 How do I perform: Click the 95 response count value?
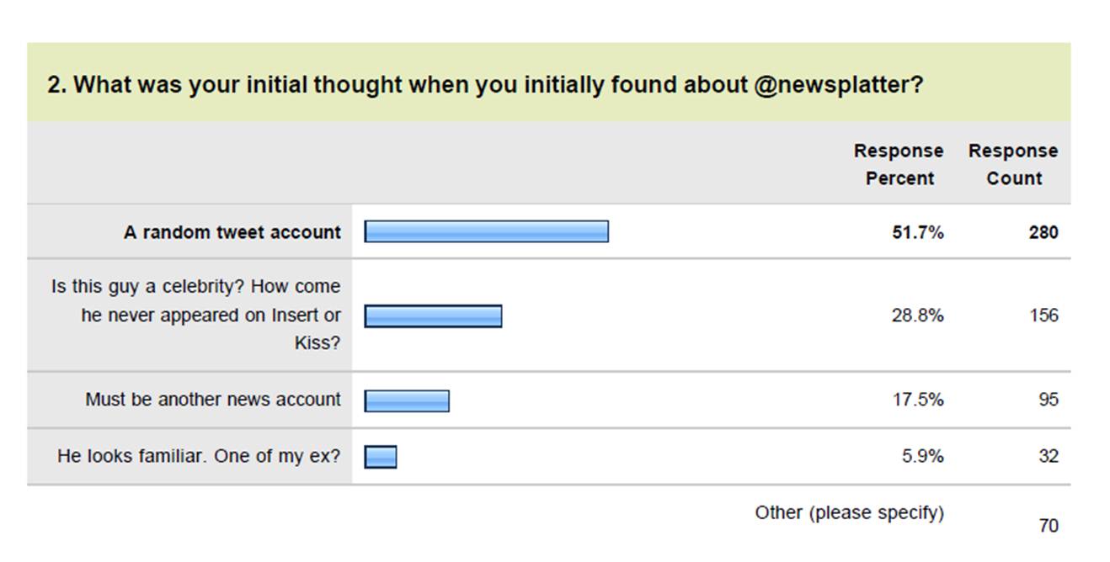coord(1048,400)
